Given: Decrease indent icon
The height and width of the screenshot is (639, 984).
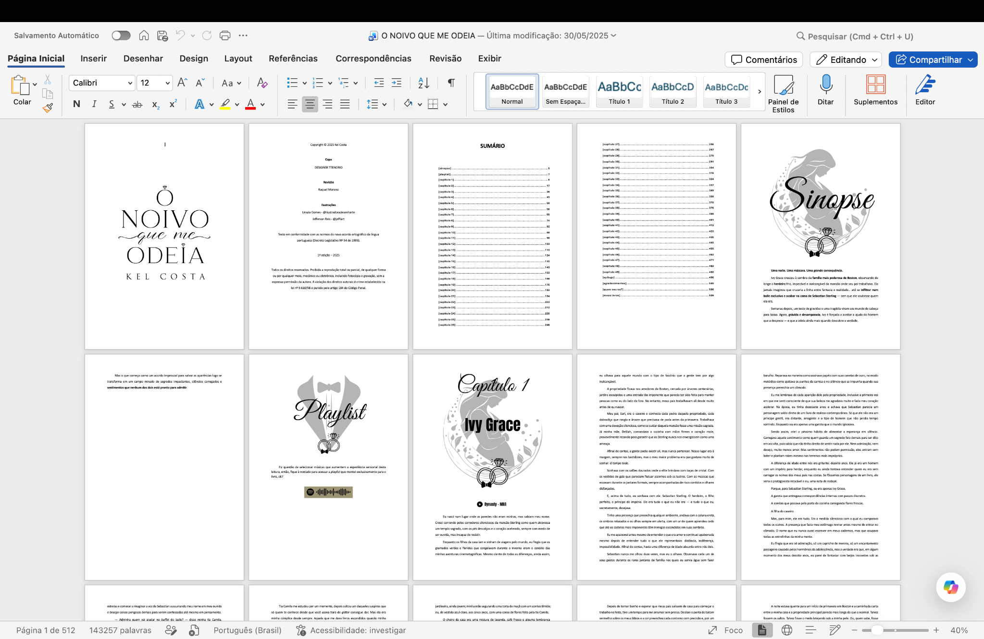Looking at the screenshot, I should pyautogui.click(x=379, y=83).
